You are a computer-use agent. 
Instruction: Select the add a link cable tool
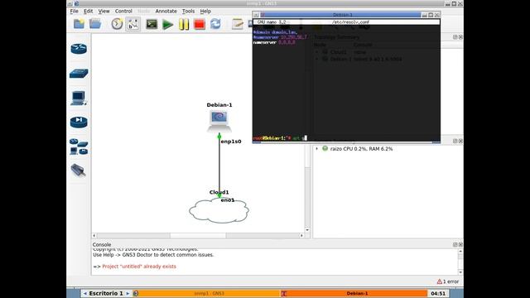click(79, 171)
